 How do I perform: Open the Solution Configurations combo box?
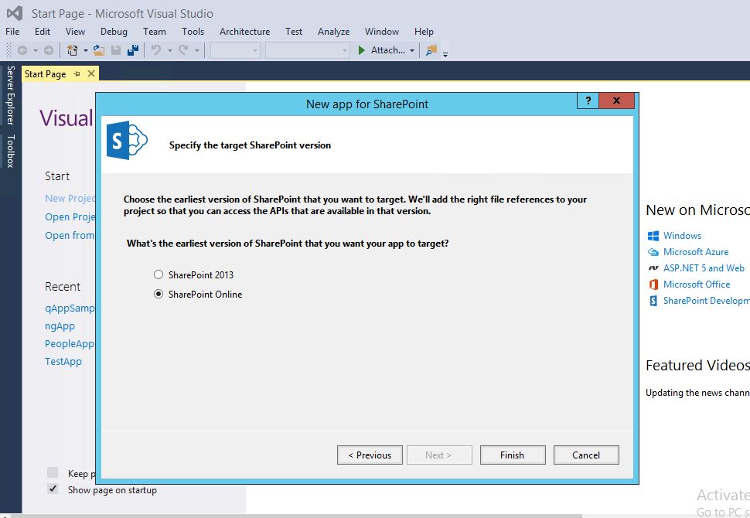click(235, 50)
